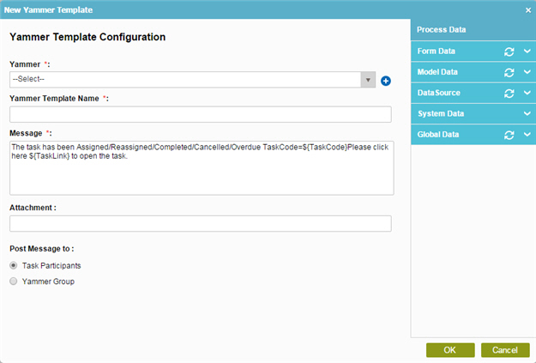
Task: Expand the Model Data chevron
Action: (x=527, y=72)
